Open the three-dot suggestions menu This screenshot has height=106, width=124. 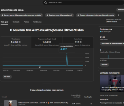tap(119, 15)
